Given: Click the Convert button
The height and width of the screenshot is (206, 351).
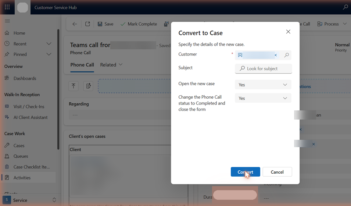Looking at the screenshot, I should [x=246, y=172].
